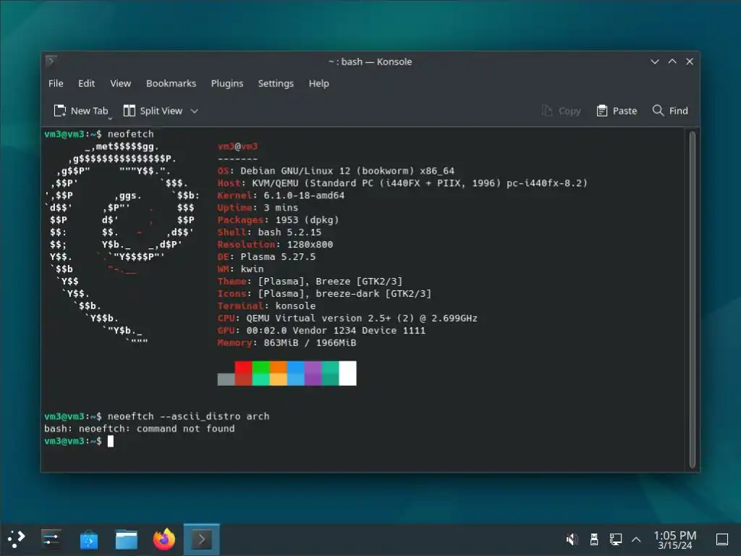Click the 'Host: KVM/QEMU' line
741x556 pixels.
[x=402, y=183]
